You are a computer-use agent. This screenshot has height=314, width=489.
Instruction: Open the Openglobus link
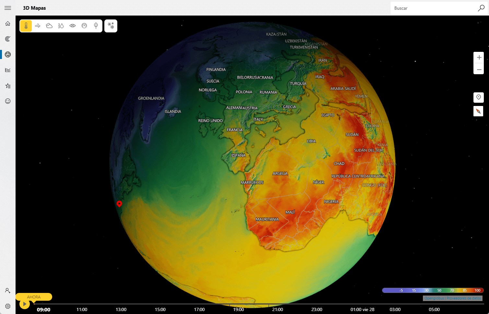pyautogui.click(x=434, y=298)
